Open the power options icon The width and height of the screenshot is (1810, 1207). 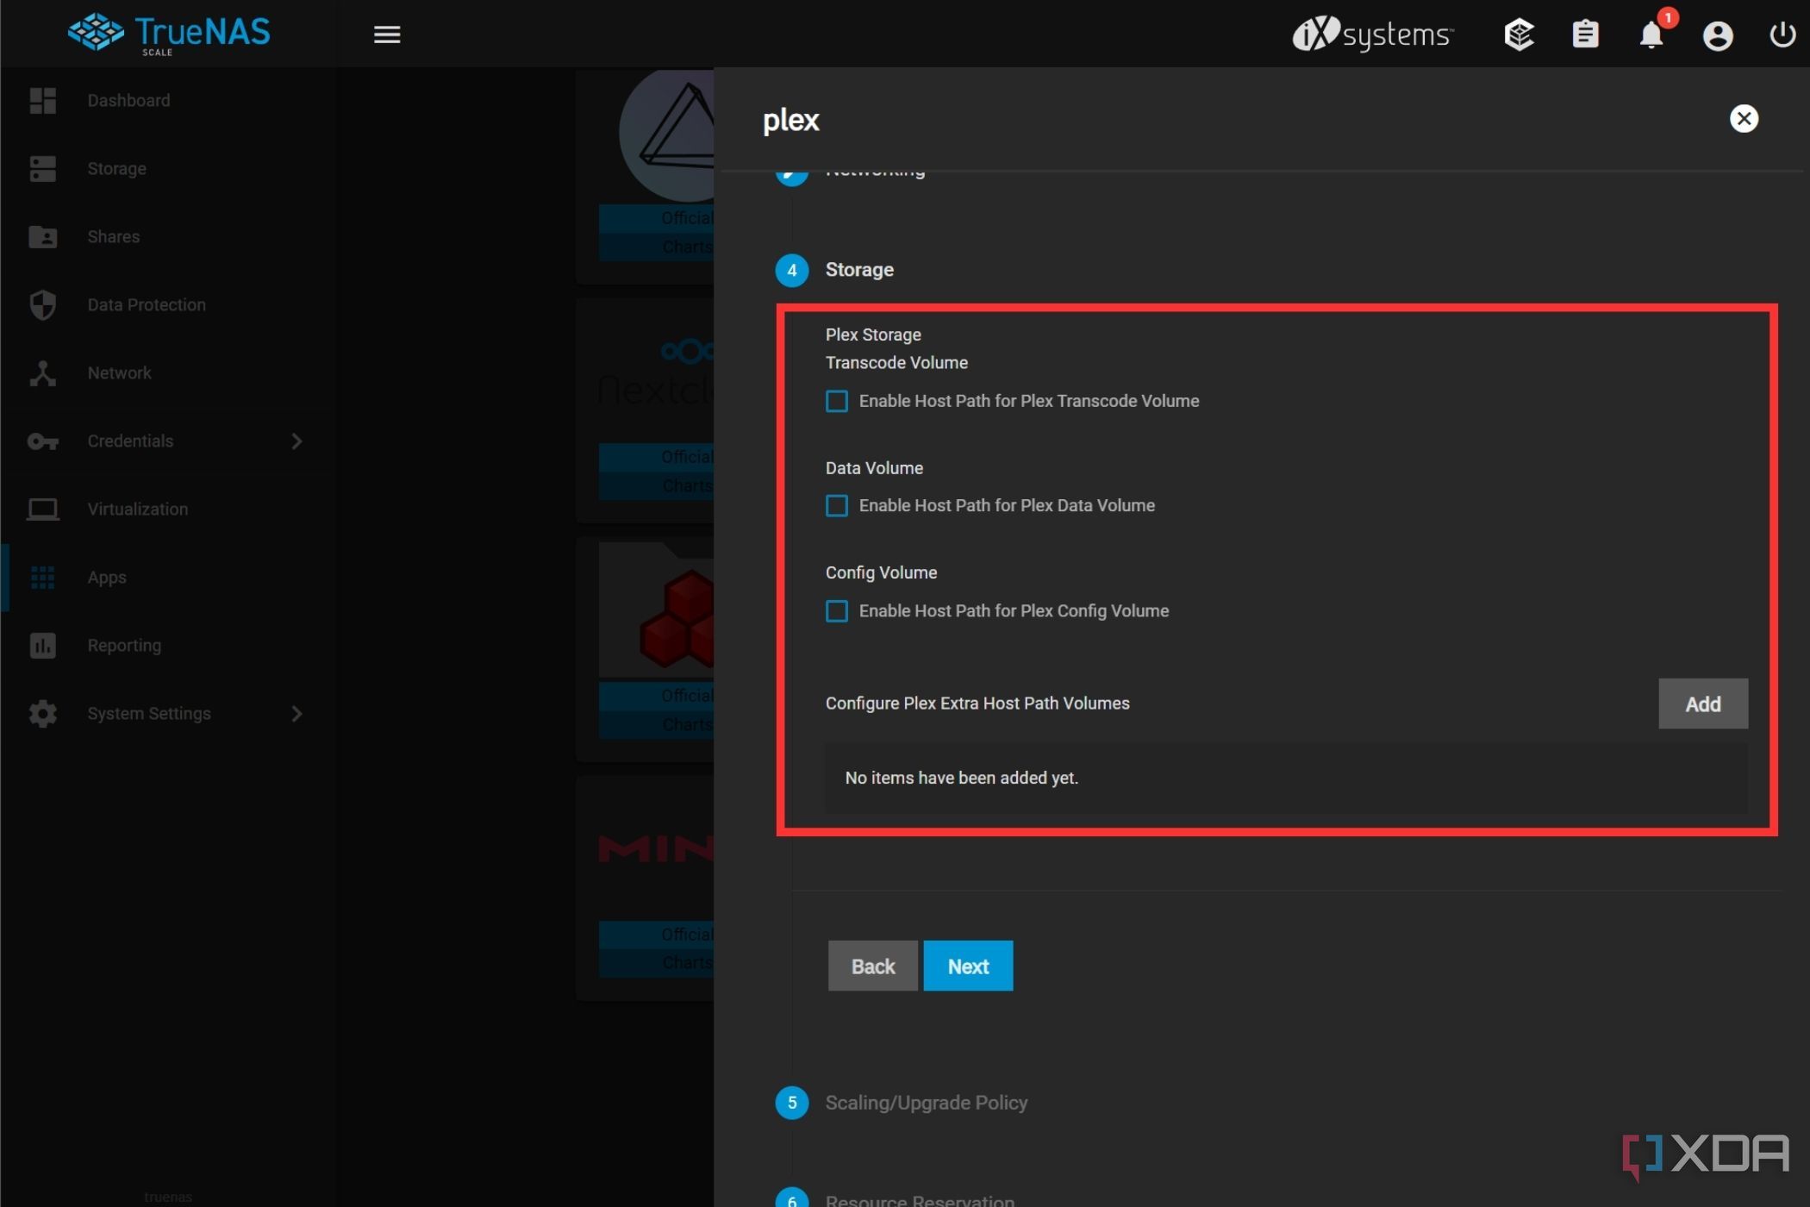pos(1782,34)
